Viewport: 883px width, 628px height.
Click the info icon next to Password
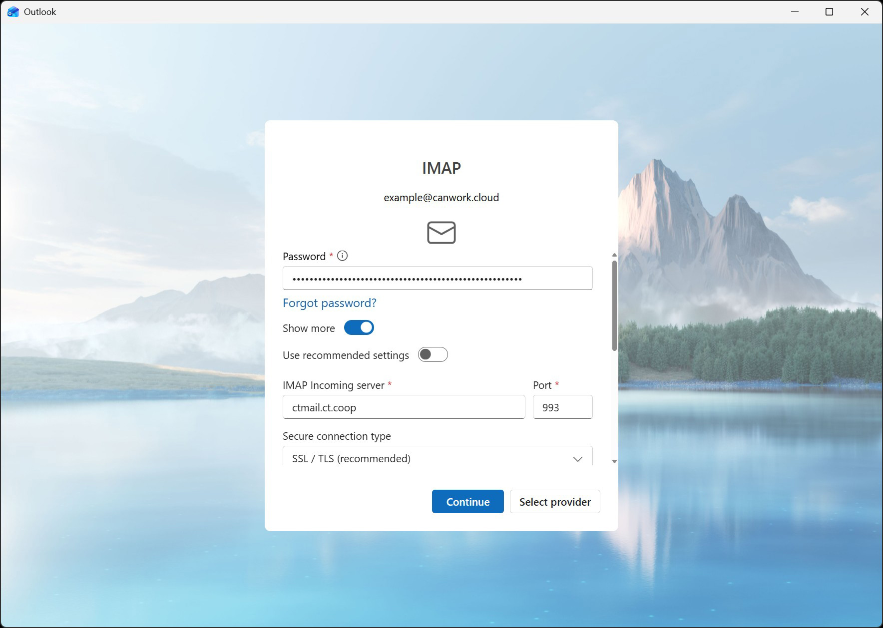pyautogui.click(x=342, y=256)
